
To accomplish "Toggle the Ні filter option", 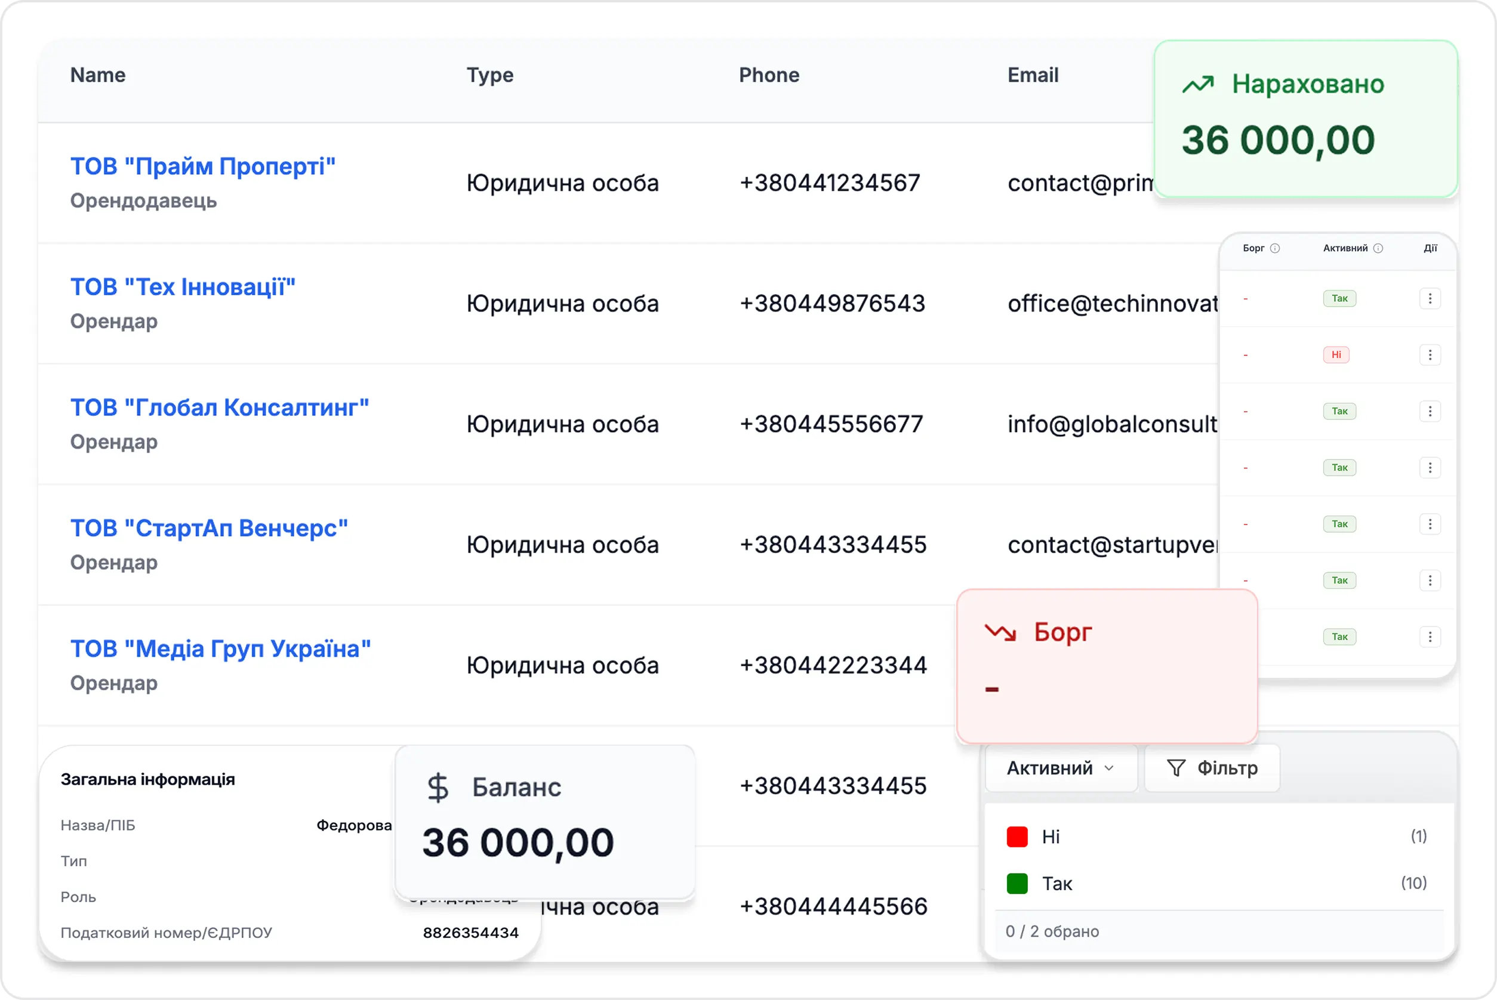I will (1050, 837).
